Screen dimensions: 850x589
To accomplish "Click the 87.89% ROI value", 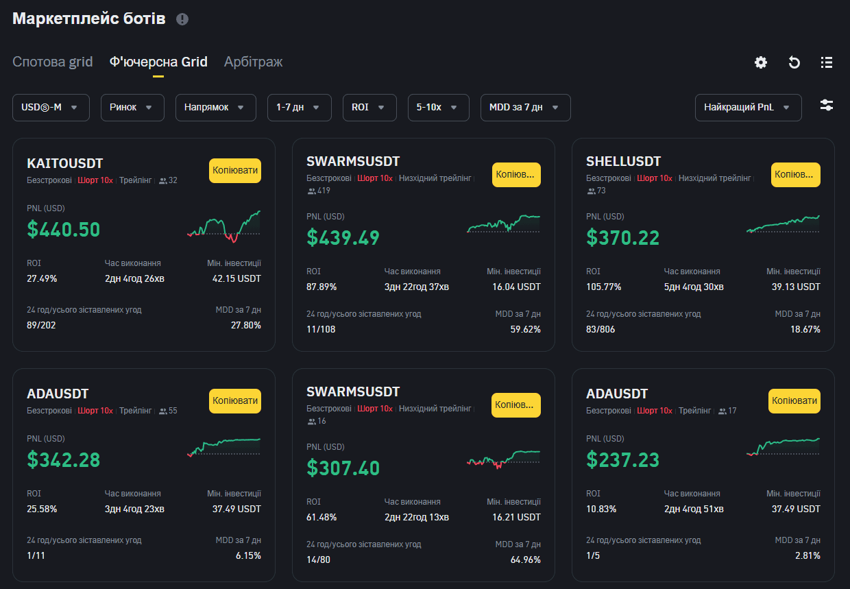I will tap(321, 287).
